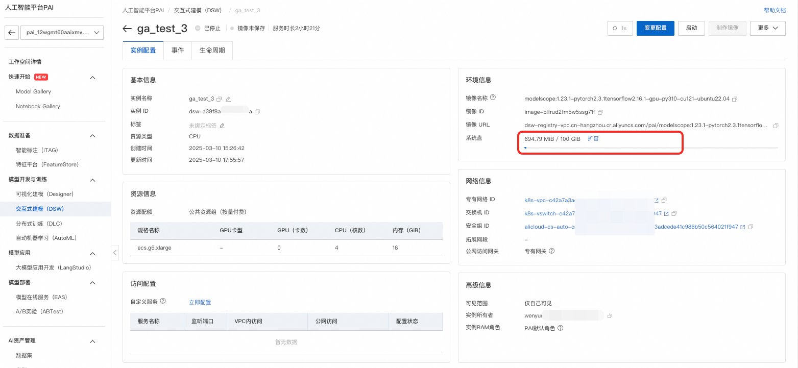This screenshot has width=798, height=368.
Task: Open the workspace selector dropdown
Action: pos(61,33)
